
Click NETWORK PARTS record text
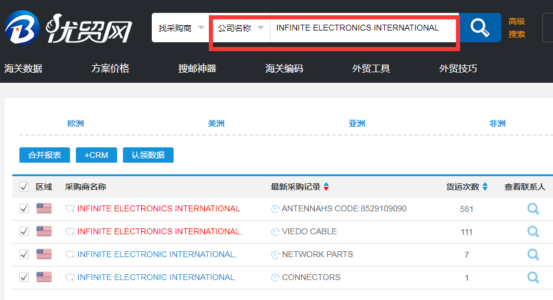(318, 254)
